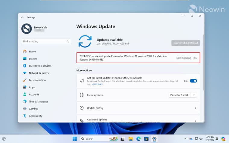Click Download & install all button
Viewport: 229px width, 143px height.
(x=186, y=43)
